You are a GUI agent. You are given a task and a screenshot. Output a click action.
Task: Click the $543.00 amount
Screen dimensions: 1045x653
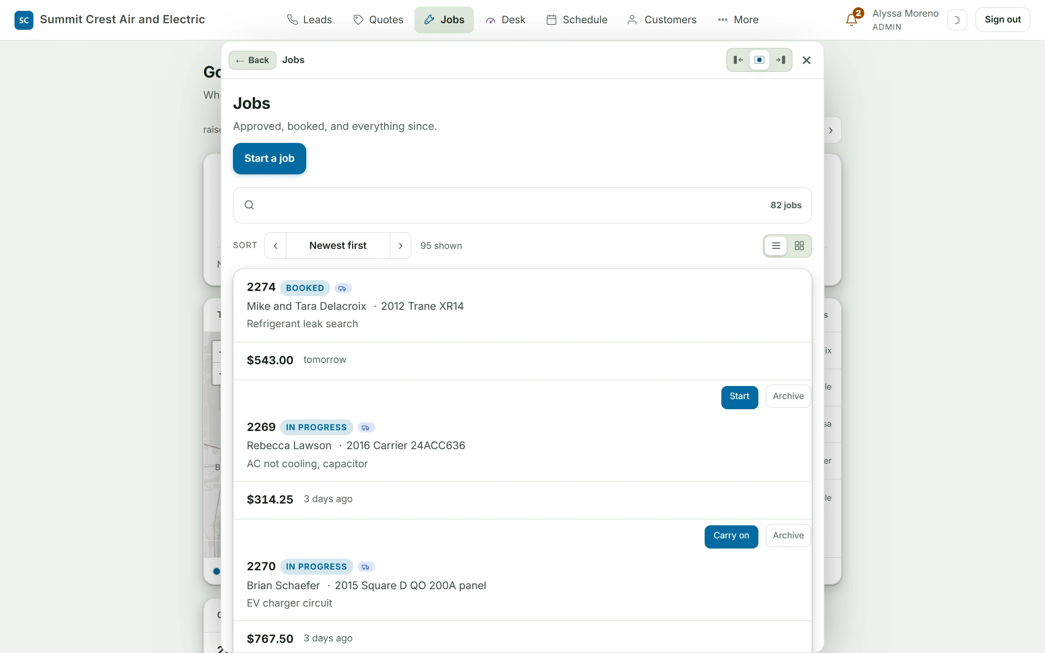coord(270,360)
